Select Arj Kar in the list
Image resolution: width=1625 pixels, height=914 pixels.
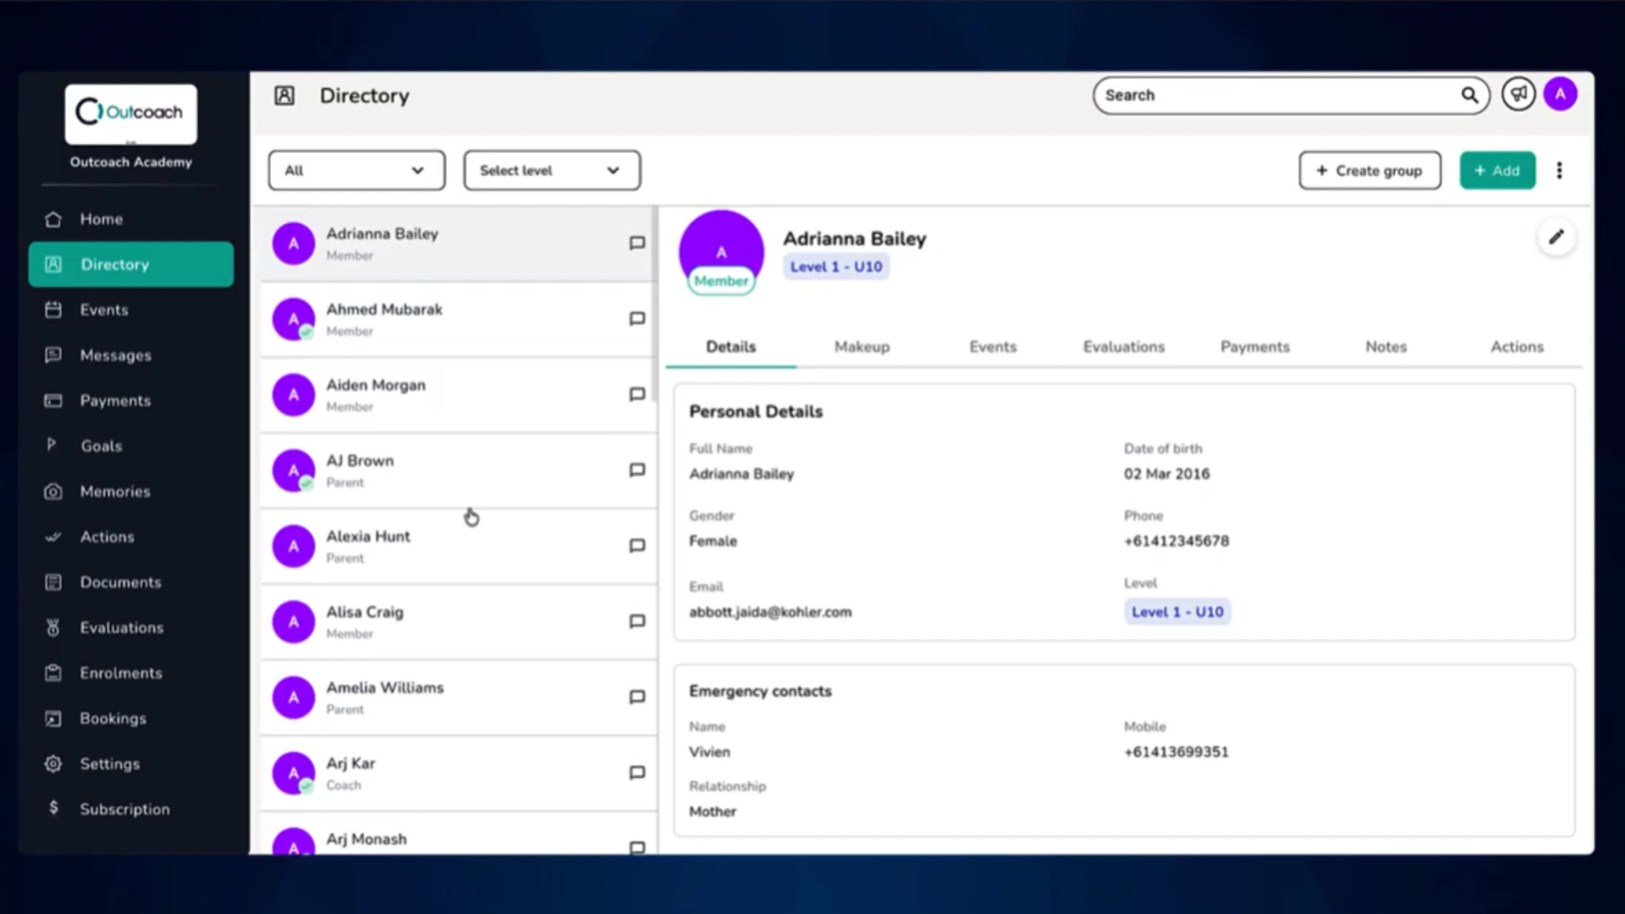(457, 773)
